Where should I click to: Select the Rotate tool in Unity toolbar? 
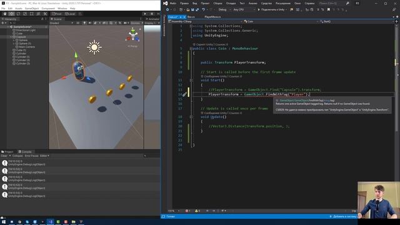[18, 14]
